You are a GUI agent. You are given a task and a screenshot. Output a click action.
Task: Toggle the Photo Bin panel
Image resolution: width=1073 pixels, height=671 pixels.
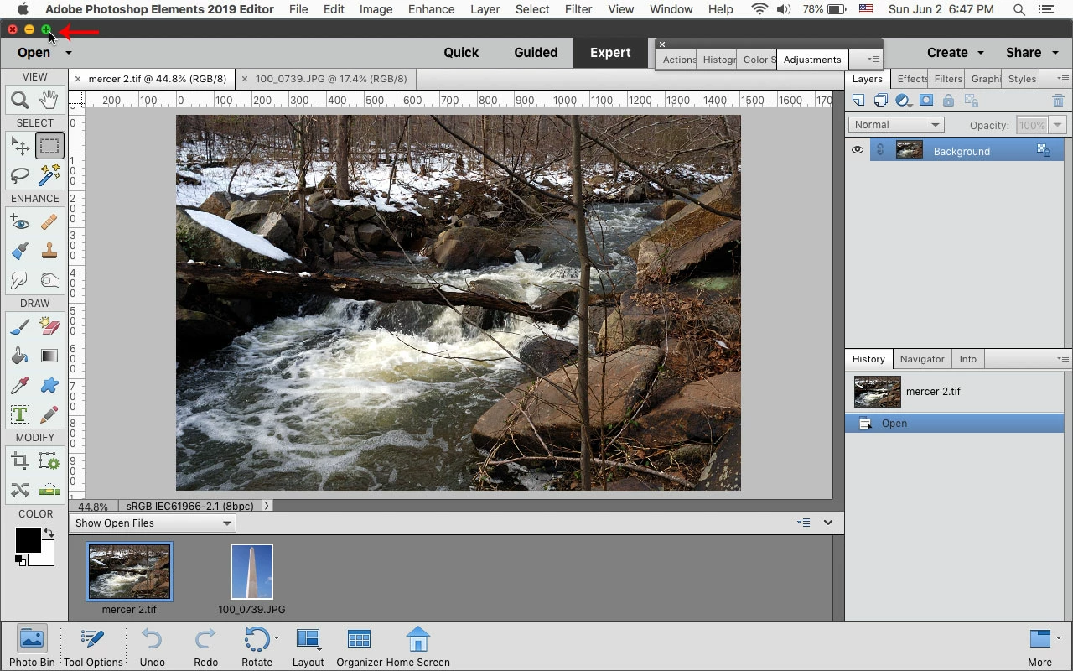click(x=32, y=646)
